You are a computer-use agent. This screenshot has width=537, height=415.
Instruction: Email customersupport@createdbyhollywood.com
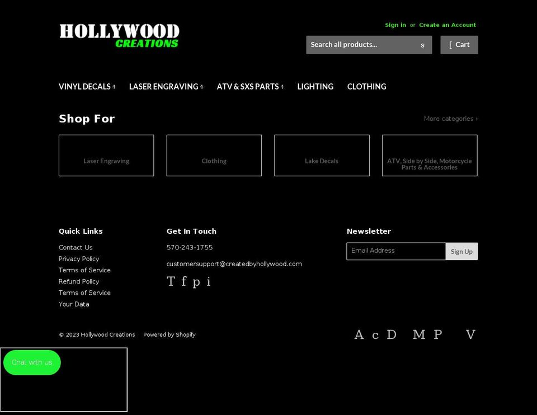tap(234, 264)
